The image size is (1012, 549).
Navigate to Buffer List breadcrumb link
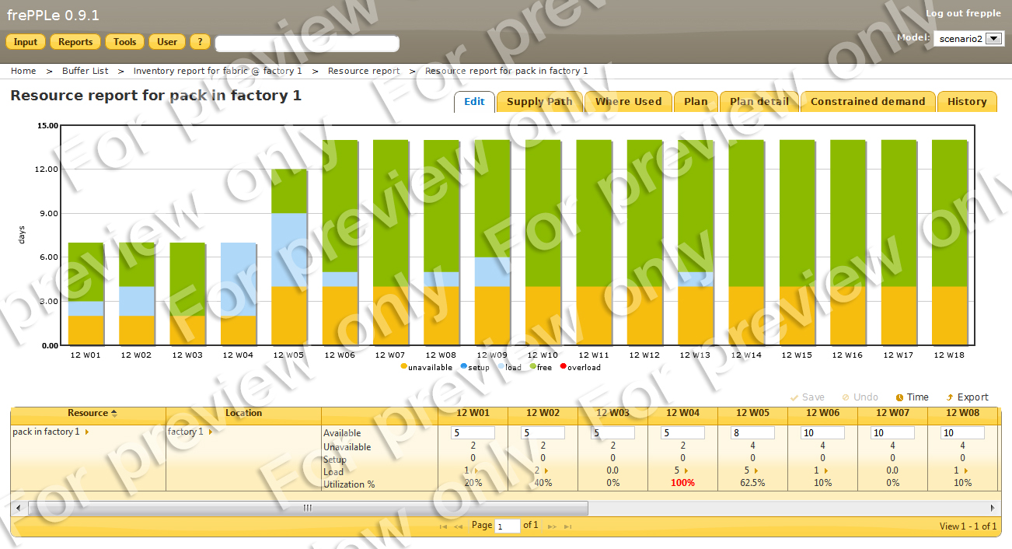[85, 71]
